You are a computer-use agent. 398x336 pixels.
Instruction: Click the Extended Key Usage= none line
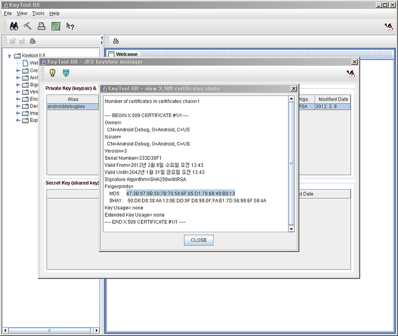click(x=134, y=215)
